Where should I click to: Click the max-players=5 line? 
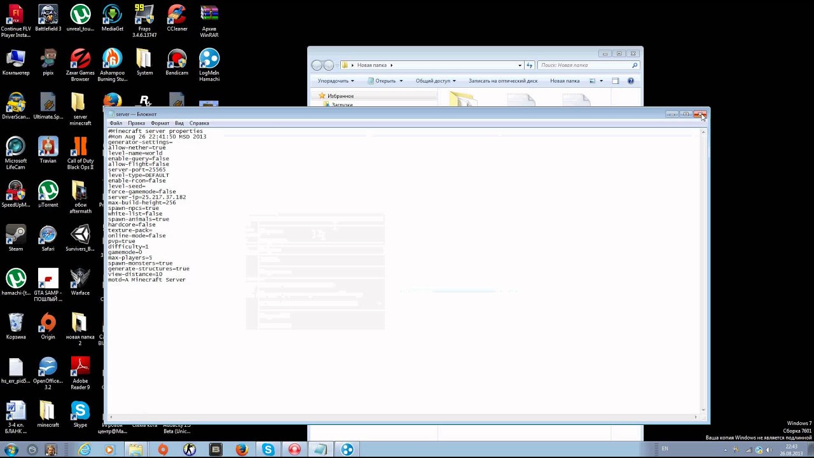(x=130, y=258)
